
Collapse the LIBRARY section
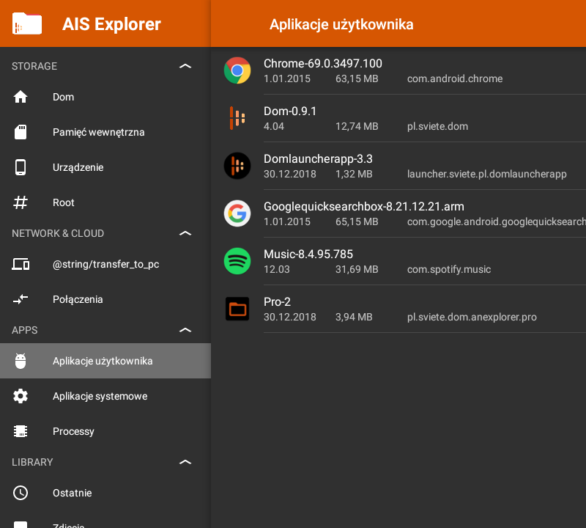(185, 462)
